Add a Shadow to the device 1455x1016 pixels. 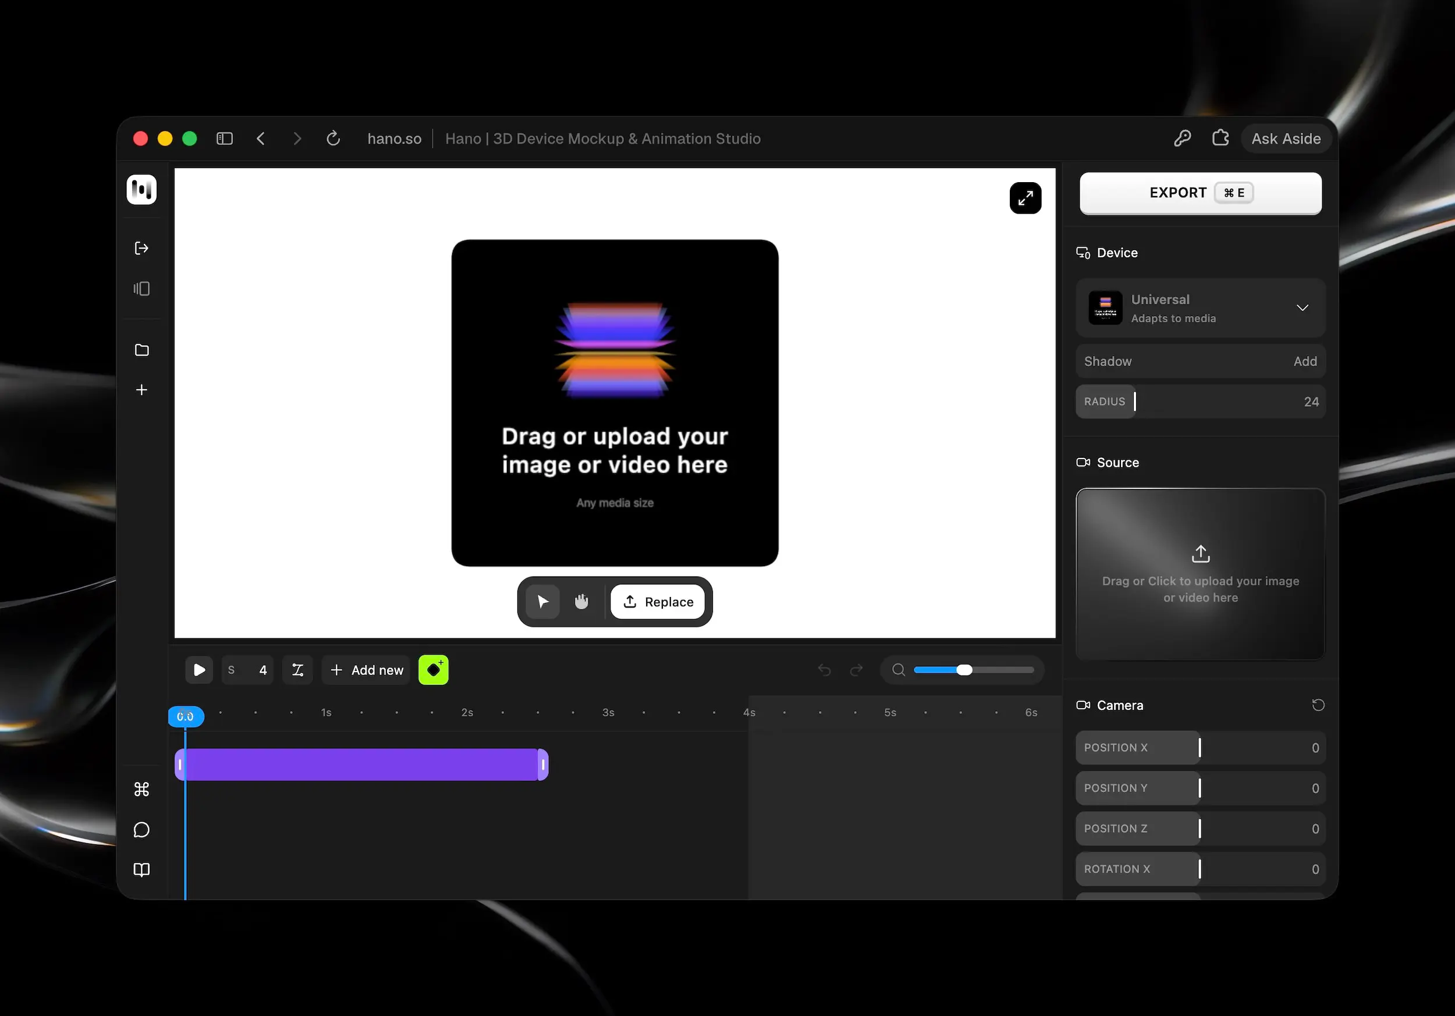tap(1305, 361)
